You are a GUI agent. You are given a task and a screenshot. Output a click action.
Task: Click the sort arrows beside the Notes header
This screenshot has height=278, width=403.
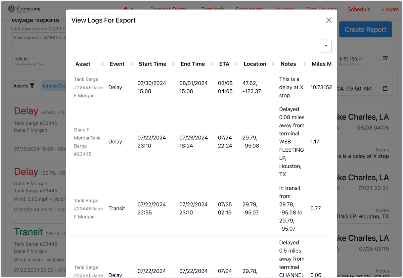click(304, 64)
